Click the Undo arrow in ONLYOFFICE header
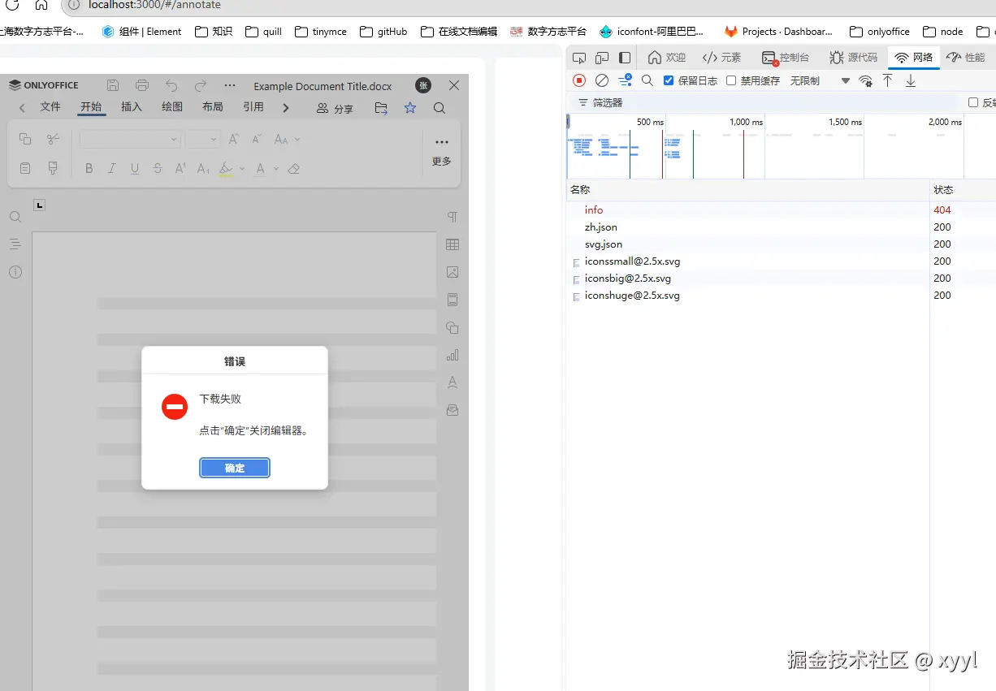Image resolution: width=996 pixels, height=691 pixels. point(171,85)
